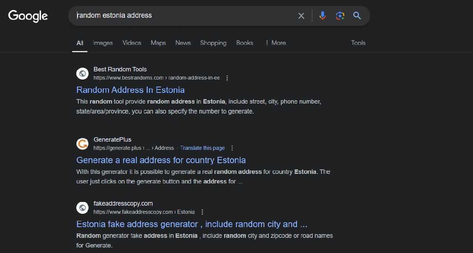
Task: Click snippet text beginning This random tool provide
Action: click(199, 107)
